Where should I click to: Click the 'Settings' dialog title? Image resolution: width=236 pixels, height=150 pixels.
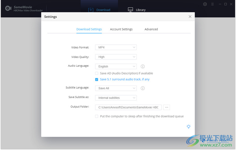point(50,17)
